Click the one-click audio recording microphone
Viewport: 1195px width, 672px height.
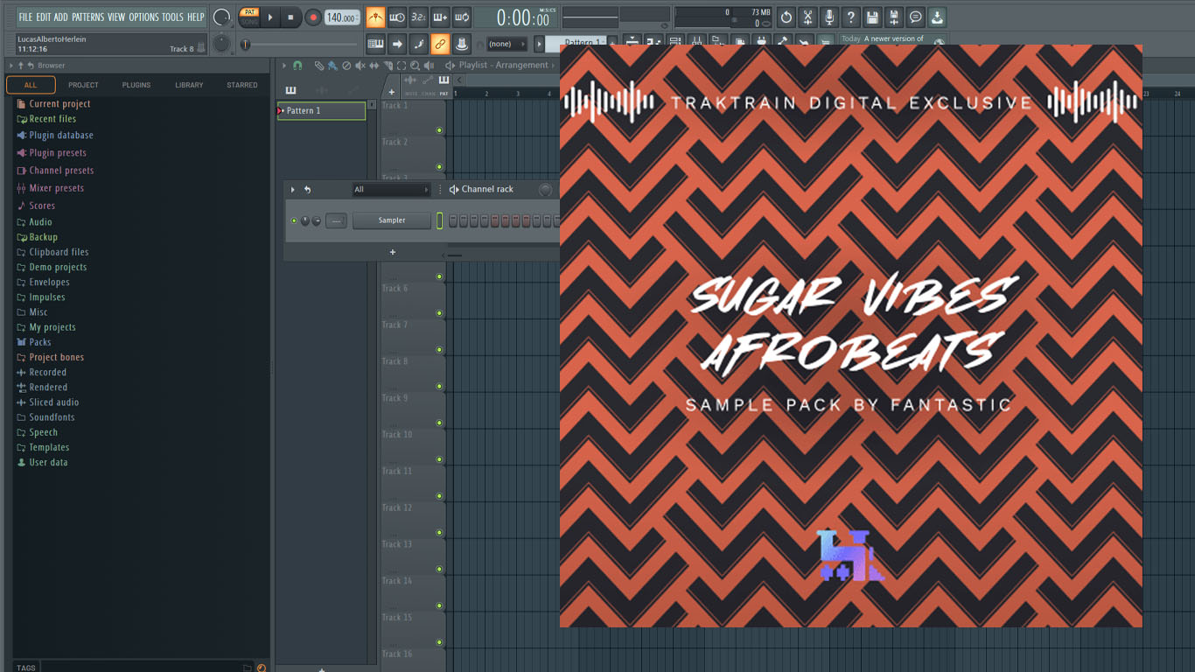828,17
